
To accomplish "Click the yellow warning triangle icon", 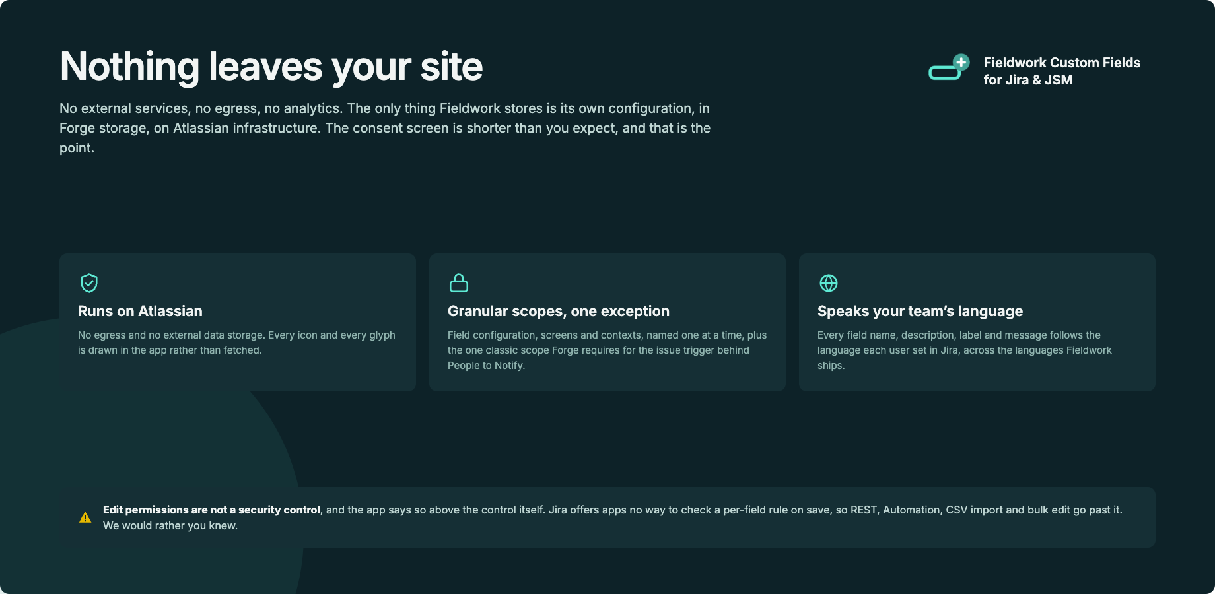I will [x=85, y=517].
